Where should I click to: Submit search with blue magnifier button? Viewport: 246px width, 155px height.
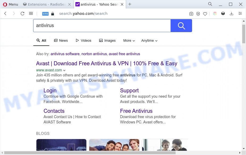[181, 25]
